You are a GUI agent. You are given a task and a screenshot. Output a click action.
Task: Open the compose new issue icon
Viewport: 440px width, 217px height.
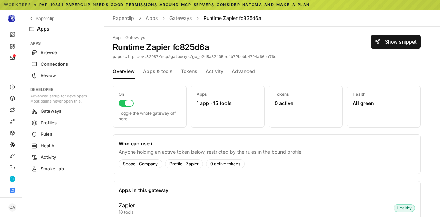tap(12, 35)
